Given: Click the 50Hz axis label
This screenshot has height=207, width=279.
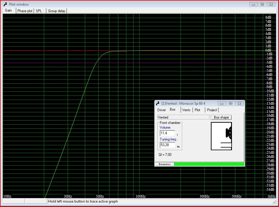Looking at the screenshot, I should point(100,196).
